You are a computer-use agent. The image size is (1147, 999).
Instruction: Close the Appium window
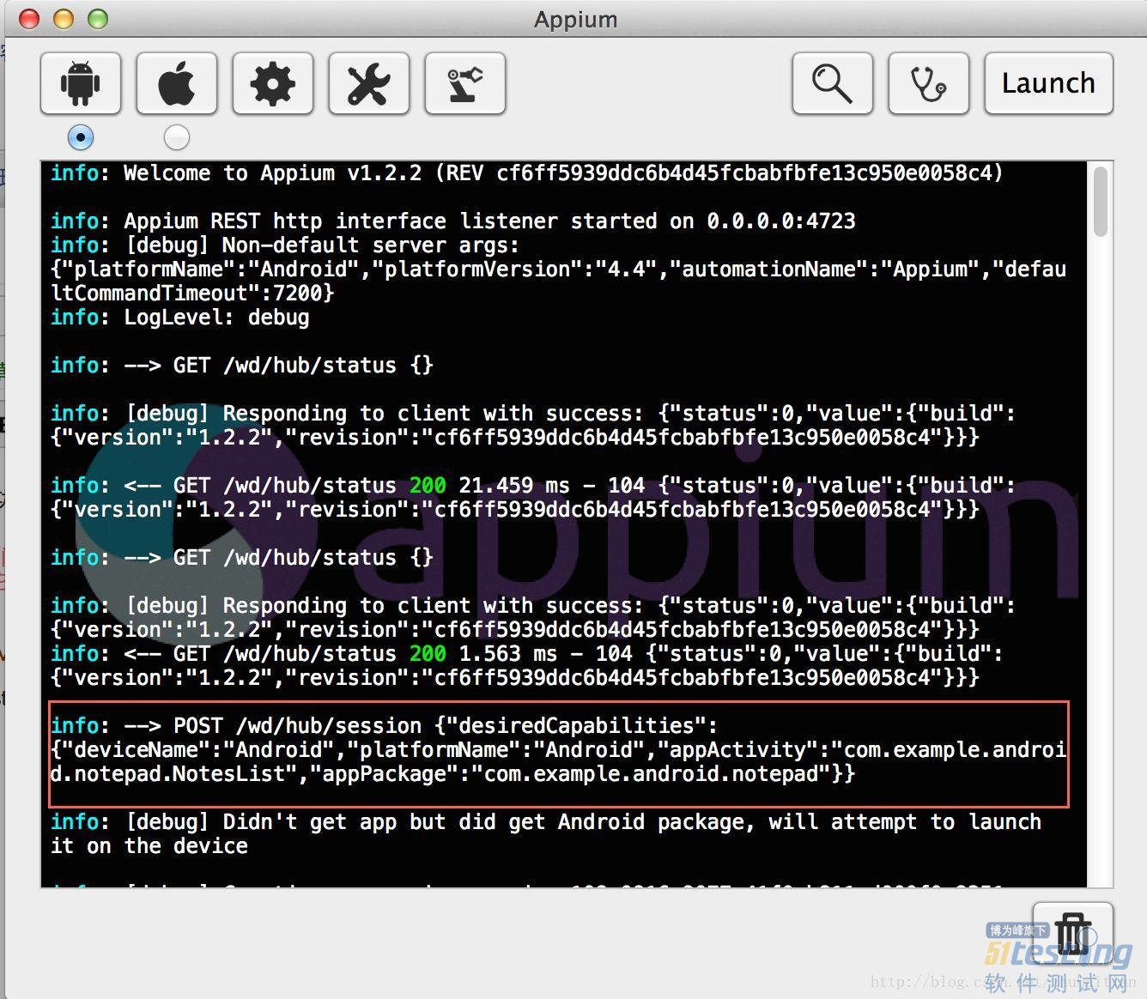click(x=29, y=19)
